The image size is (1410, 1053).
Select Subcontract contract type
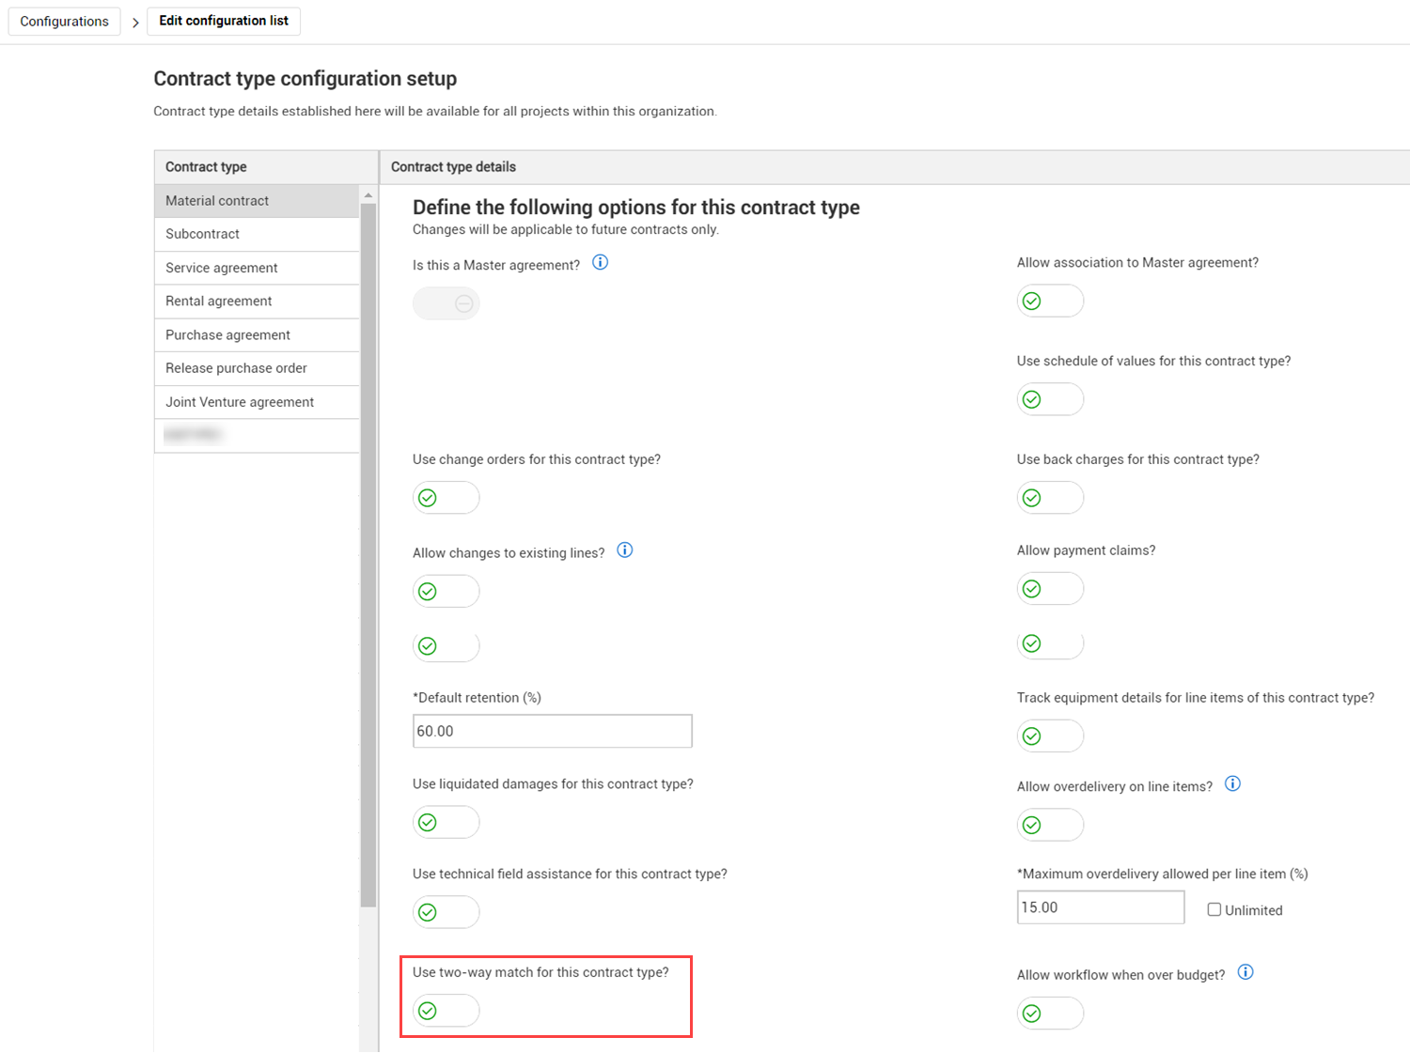click(257, 234)
